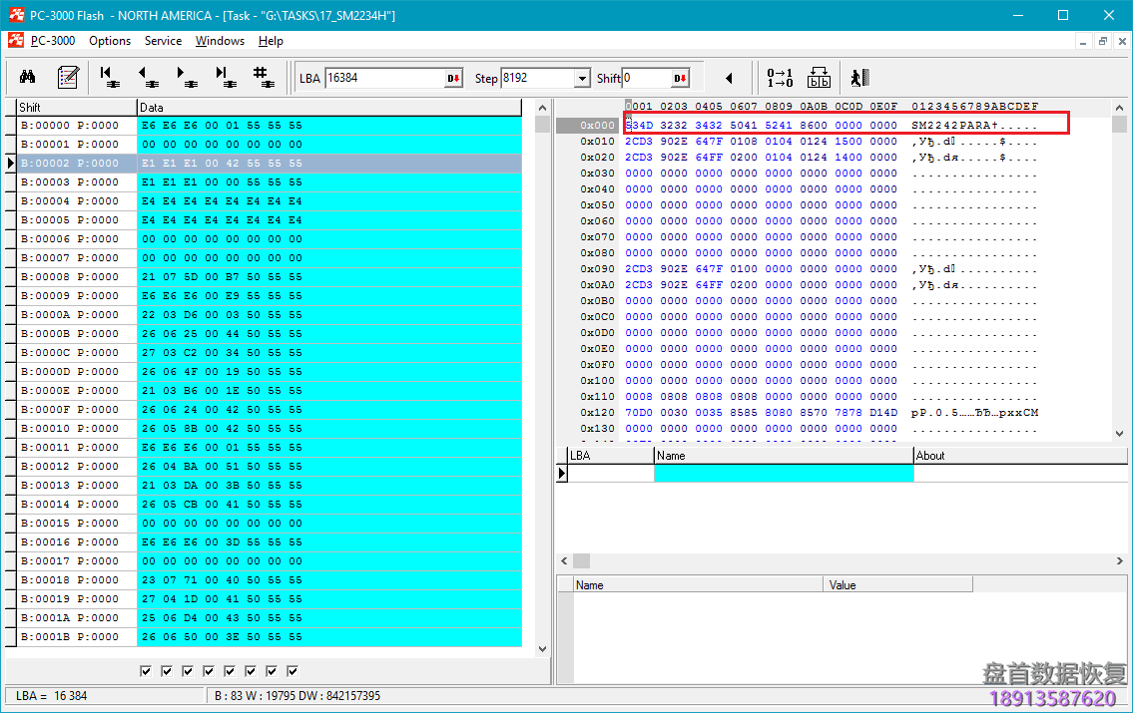This screenshot has height=713, width=1133.
Task: Go to previous block arrow icon
Action: pos(148,78)
